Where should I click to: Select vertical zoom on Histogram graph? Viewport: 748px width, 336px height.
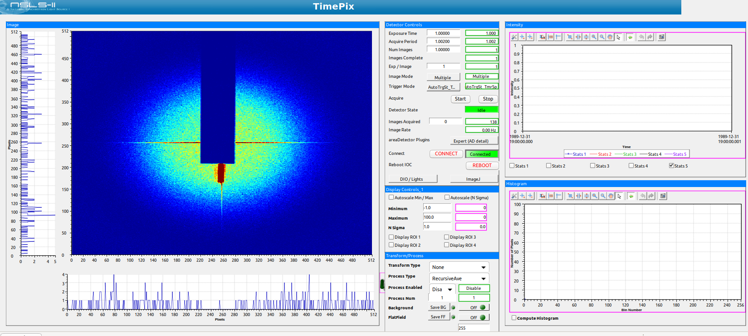[x=587, y=196]
